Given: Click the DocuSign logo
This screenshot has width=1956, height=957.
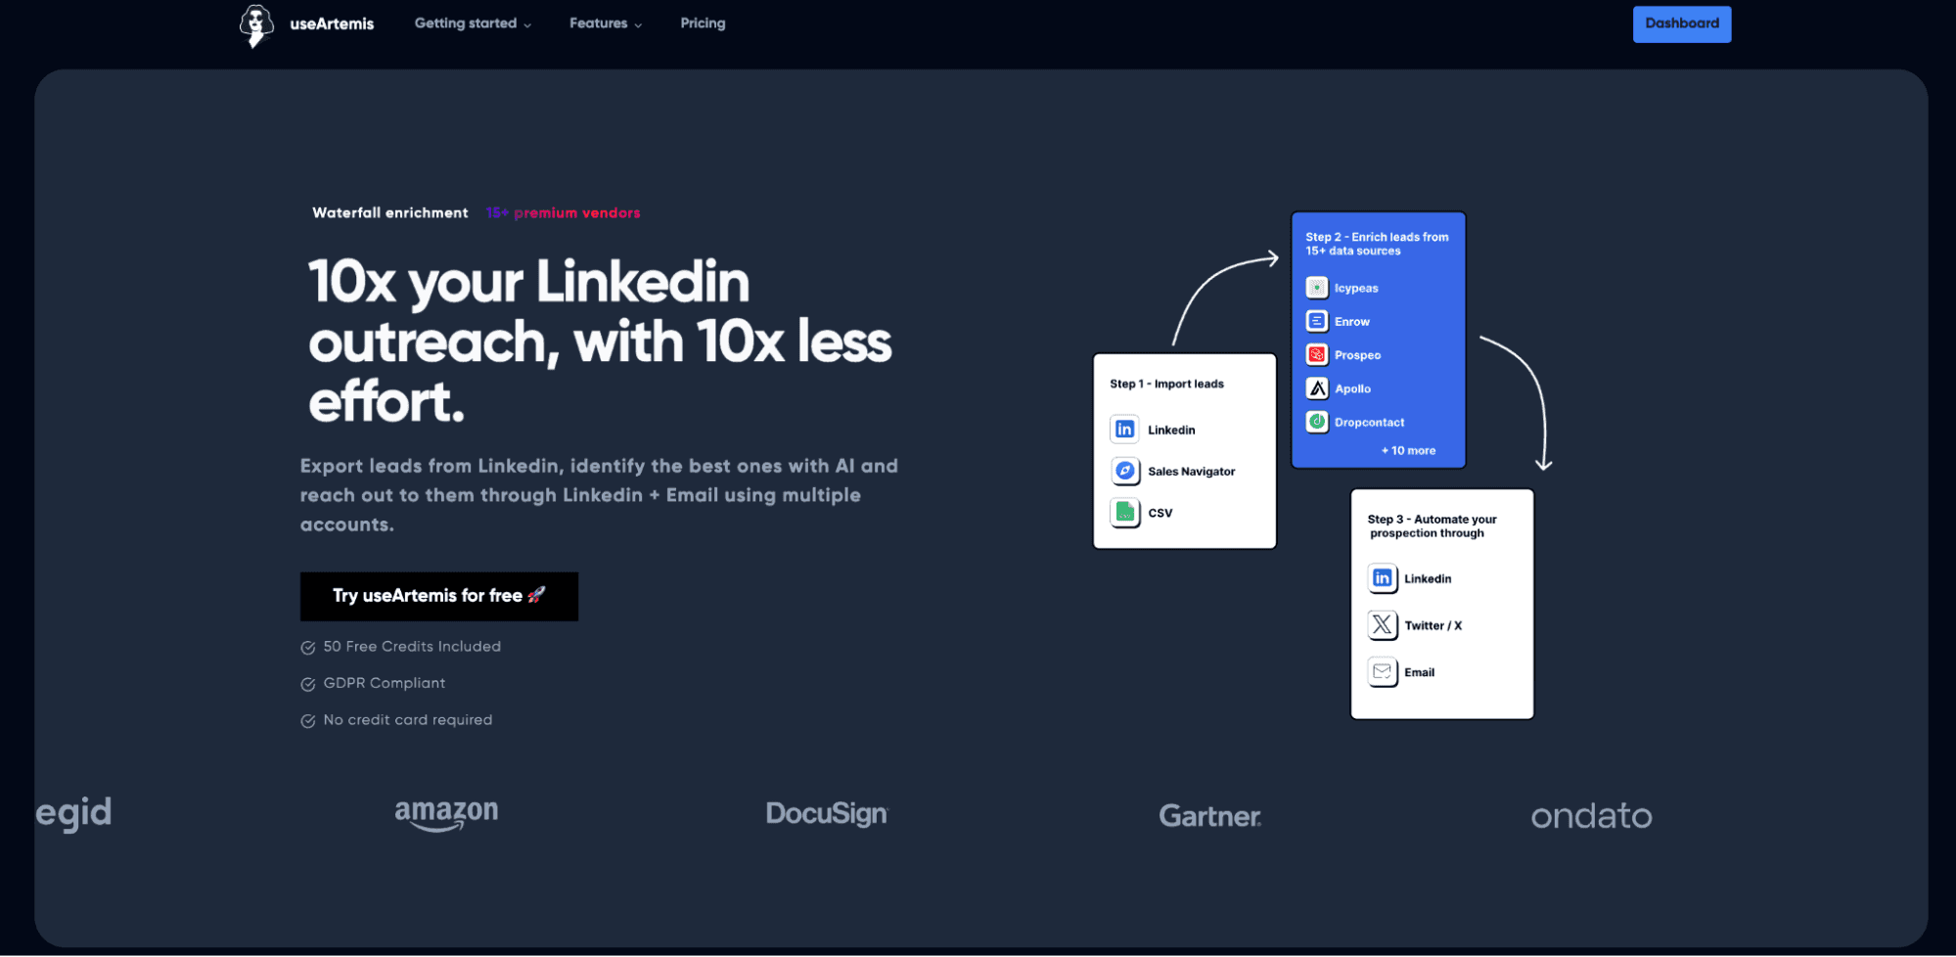Looking at the screenshot, I should pos(827,814).
